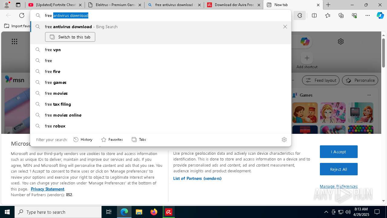Screen dimensions: 387x218
Task: Open the Windows Start menu
Action: click(x=7, y=212)
